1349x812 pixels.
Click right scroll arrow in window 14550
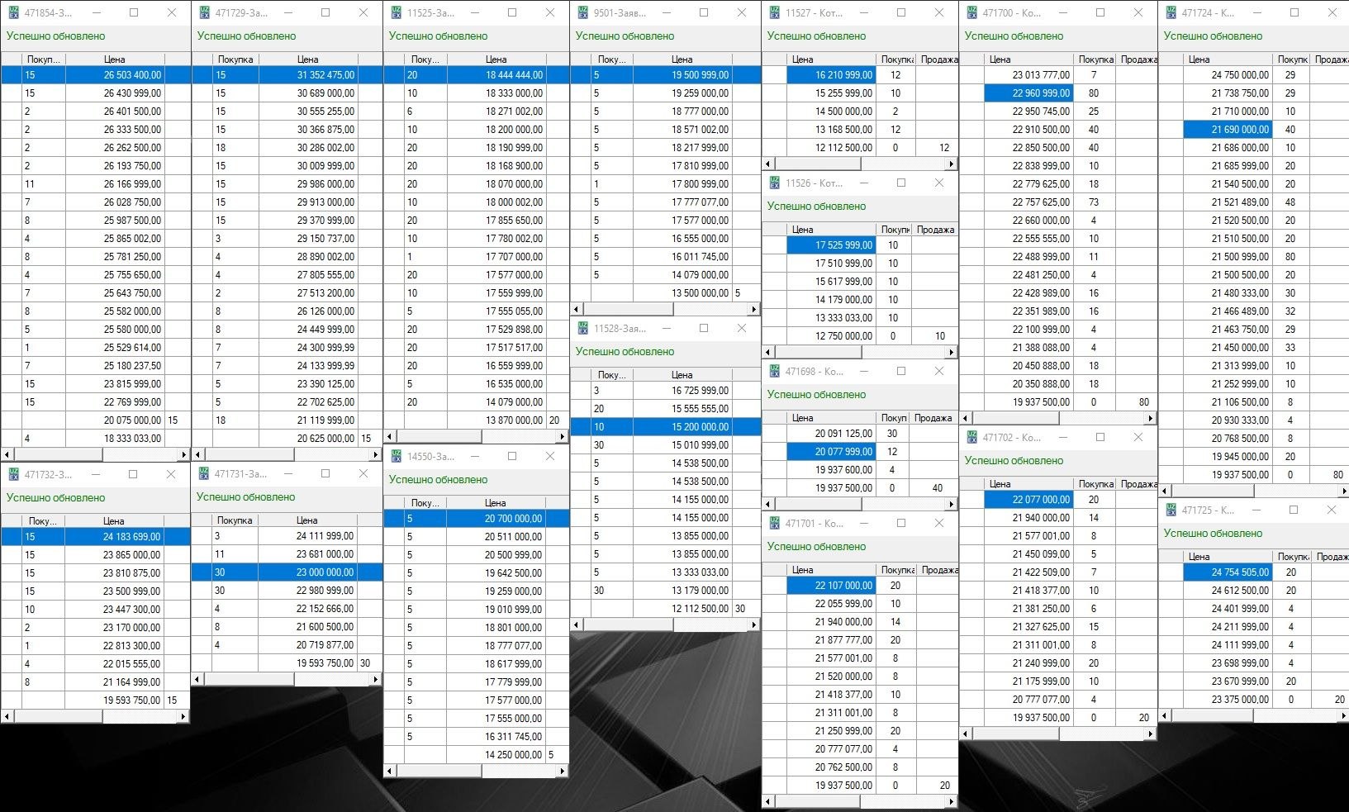coord(563,771)
